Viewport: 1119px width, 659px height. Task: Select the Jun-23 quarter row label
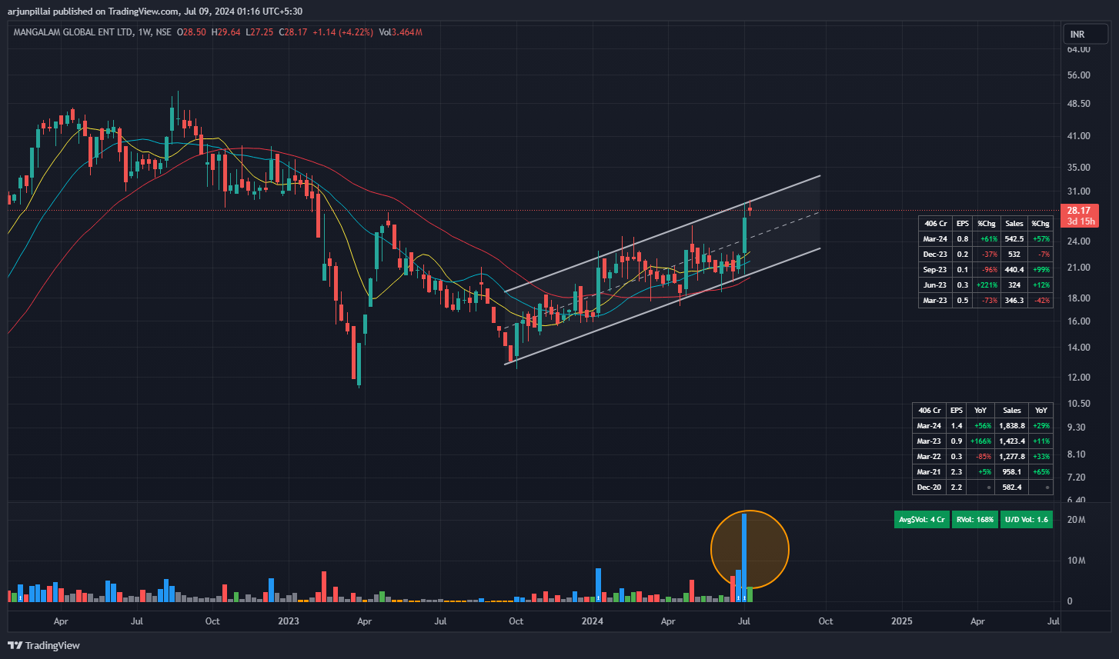[x=936, y=285]
